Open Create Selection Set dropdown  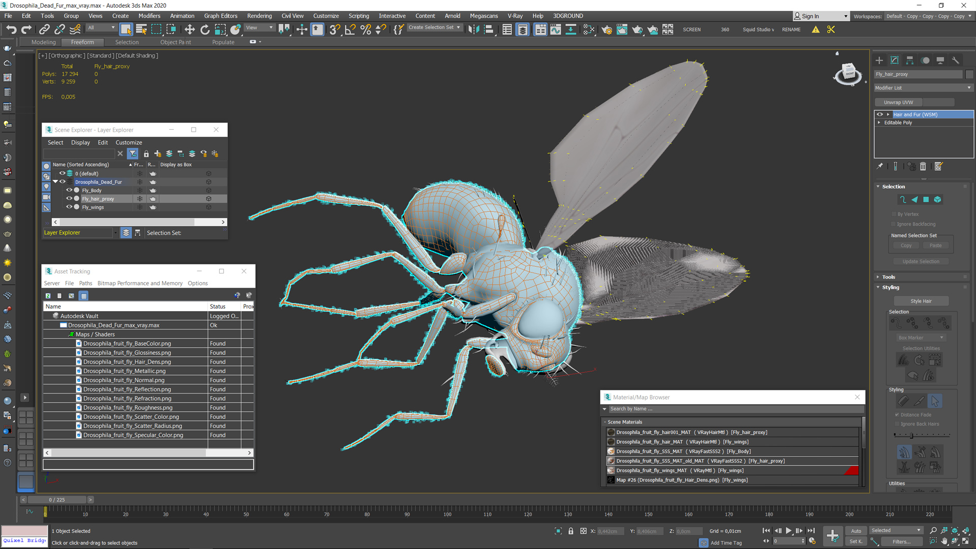tap(435, 27)
